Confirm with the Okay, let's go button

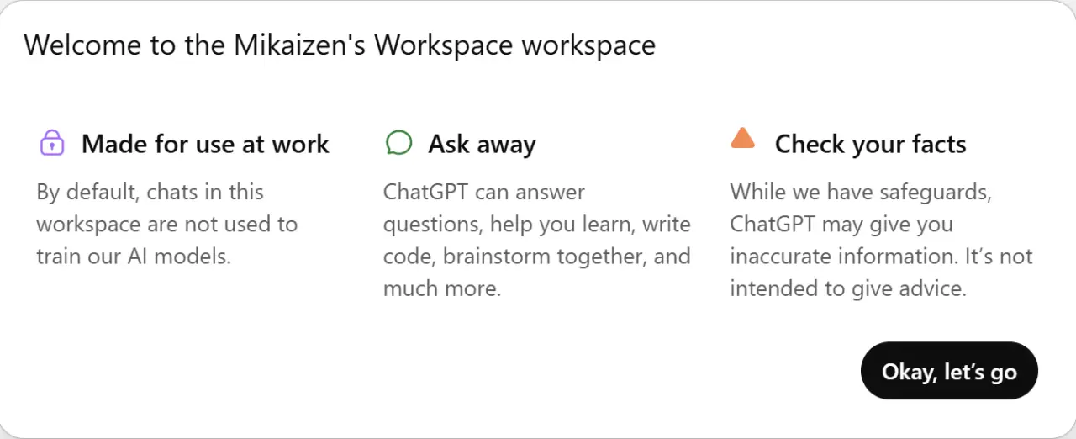coord(949,371)
